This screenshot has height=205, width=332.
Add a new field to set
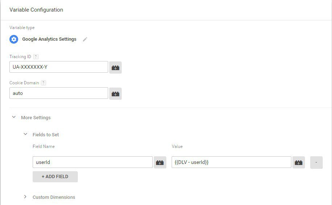(x=55, y=177)
